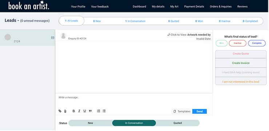Image resolution: width=269 pixels, height=131 pixels.
Task: Mark lead as Inactive
Action: tap(238, 43)
